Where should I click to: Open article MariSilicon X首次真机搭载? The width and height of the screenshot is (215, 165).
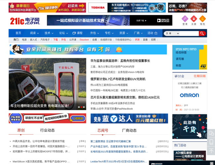click(41, 162)
